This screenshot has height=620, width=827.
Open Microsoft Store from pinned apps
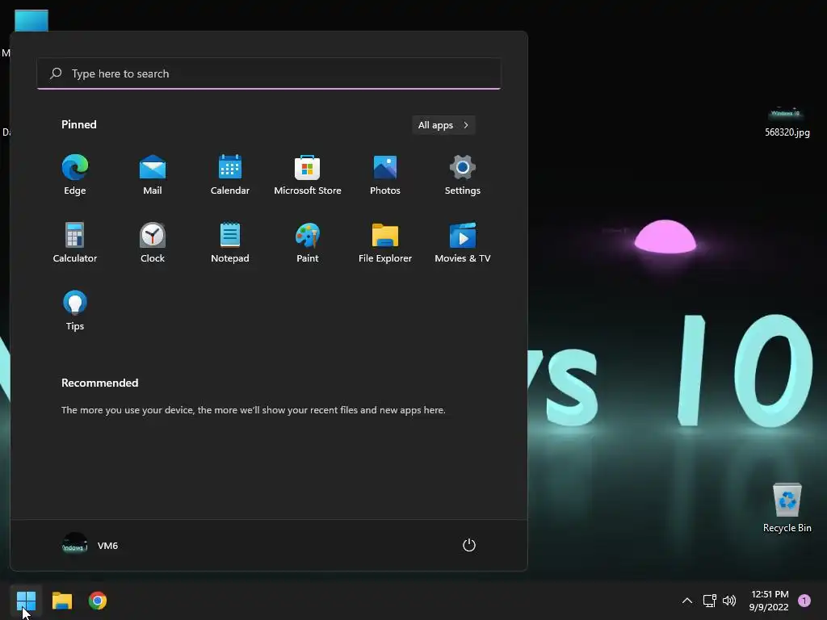[x=308, y=175]
